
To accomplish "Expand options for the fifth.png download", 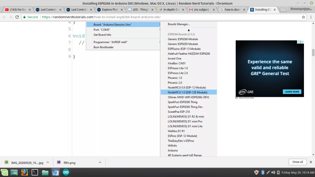I will click(100, 162).
